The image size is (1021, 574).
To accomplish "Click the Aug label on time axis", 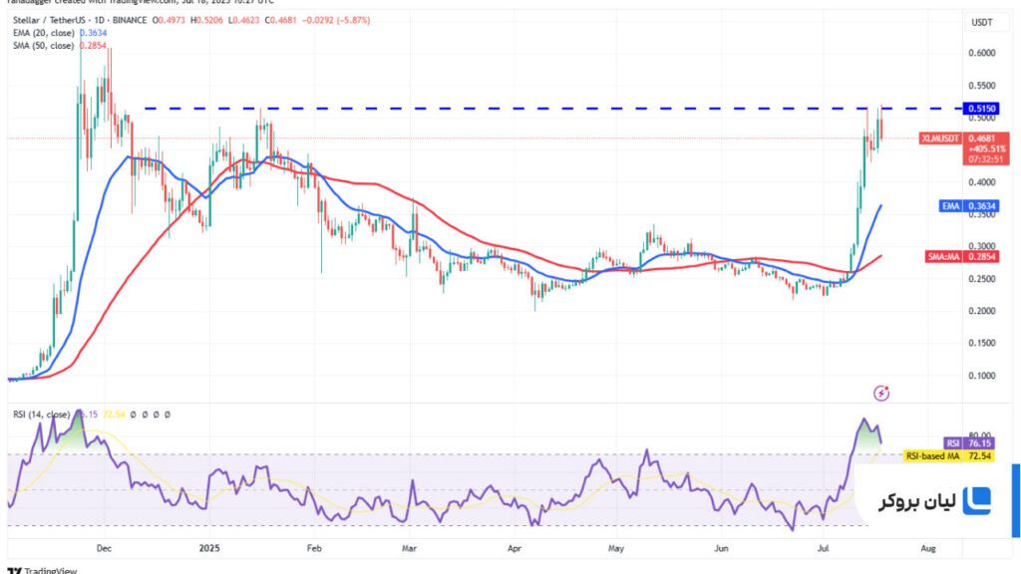I will coord(928,549).
